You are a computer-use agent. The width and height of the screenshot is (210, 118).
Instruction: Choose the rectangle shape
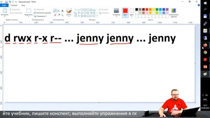tap(85, 10)
